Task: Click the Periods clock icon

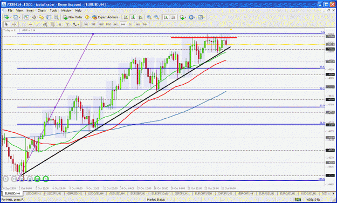Action: pos(191,17)
